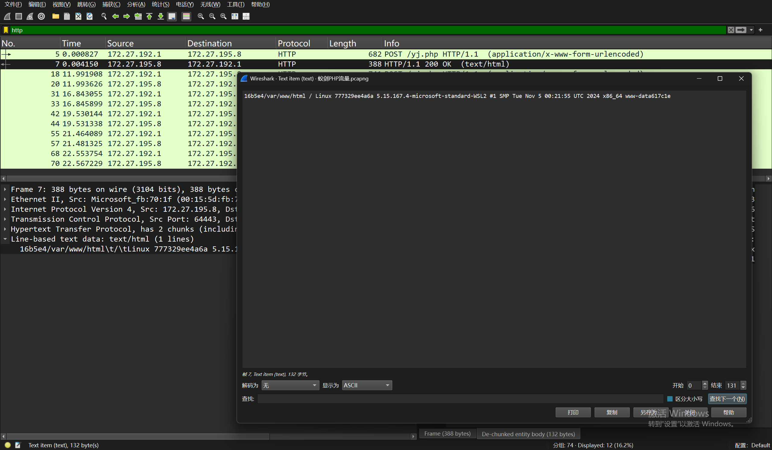Open the 解码为 dropdown
The height and width of the screenshot is (450, 772).
(290, 386)
